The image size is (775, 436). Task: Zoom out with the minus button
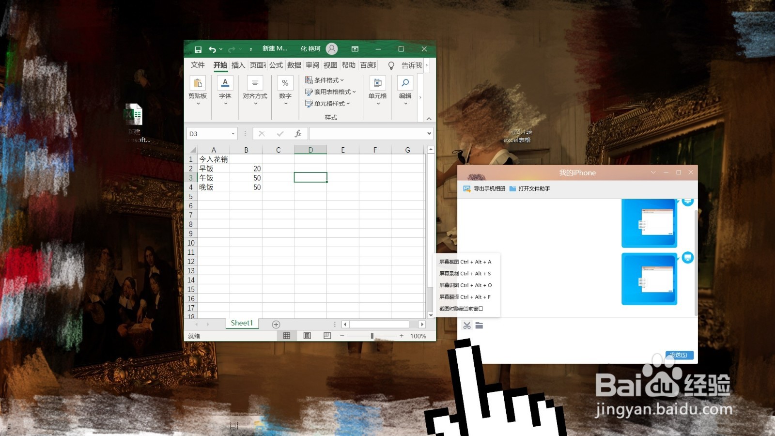[342, 336]
